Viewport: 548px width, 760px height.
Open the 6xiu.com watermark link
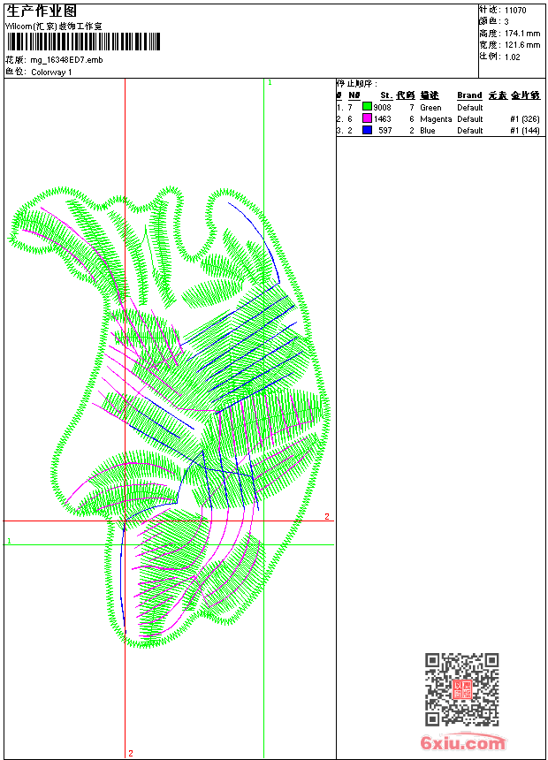tap(463, 743)
